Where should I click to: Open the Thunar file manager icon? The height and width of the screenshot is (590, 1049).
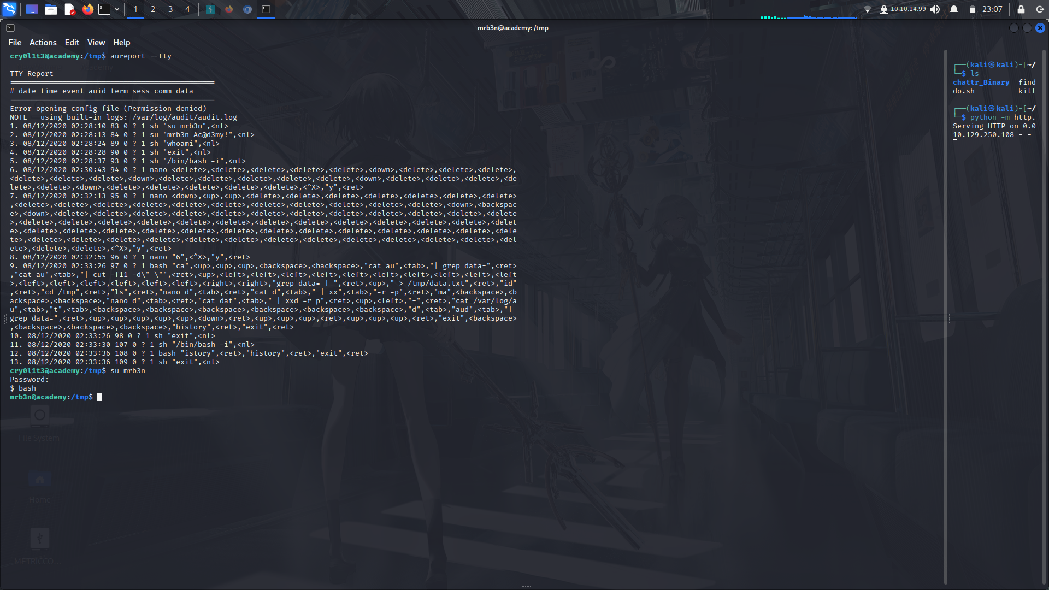point(51,9)
